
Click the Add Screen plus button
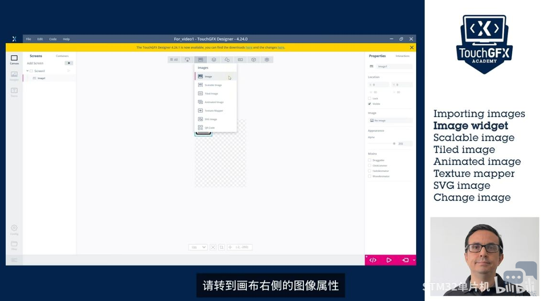(x=69, y=63)
